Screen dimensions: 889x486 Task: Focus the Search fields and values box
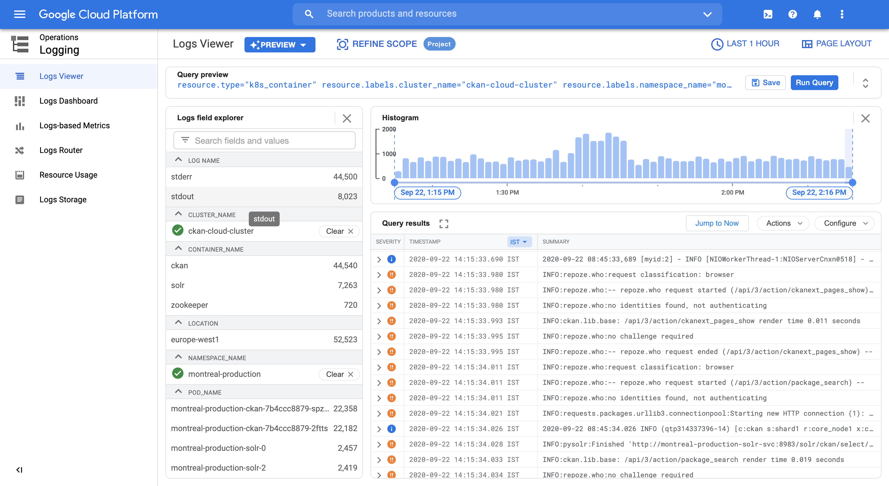264,141
